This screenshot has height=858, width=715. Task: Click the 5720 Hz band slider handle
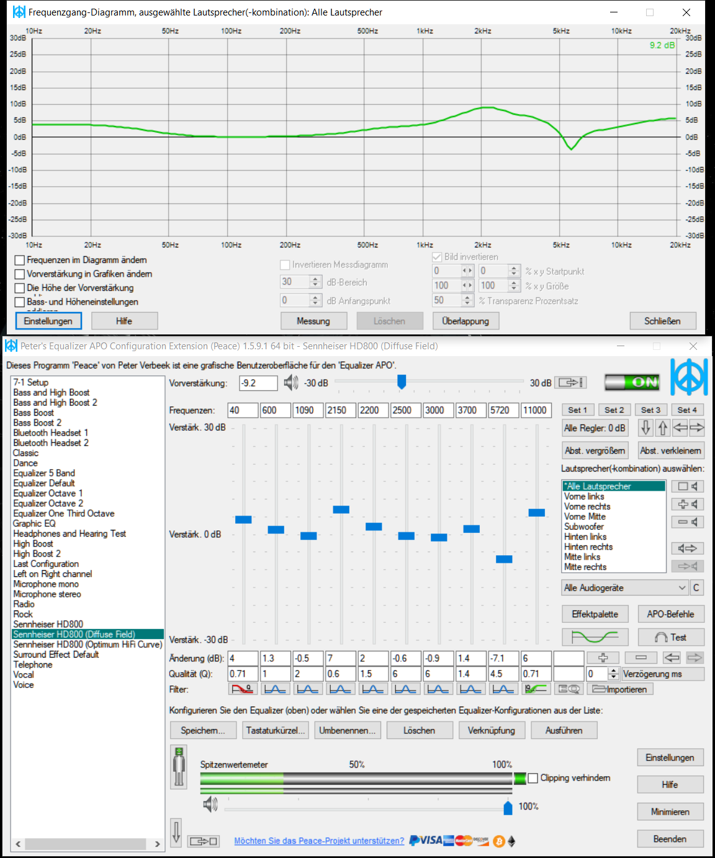(504, 559)
